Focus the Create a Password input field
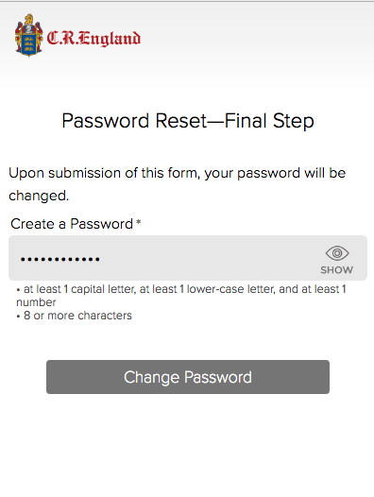374x497 pixels. tap(188, 258)
